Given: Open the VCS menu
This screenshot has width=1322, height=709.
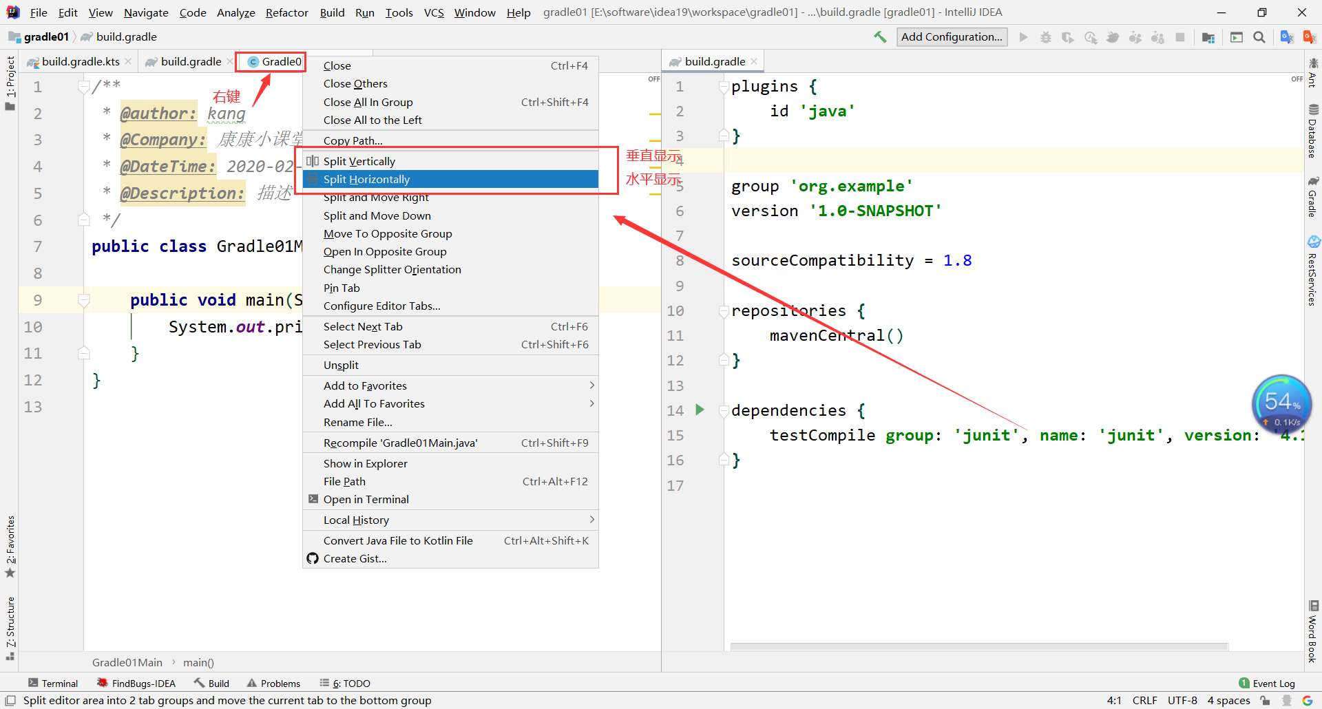Looking at the screenshot, I should tap(434, 12).
